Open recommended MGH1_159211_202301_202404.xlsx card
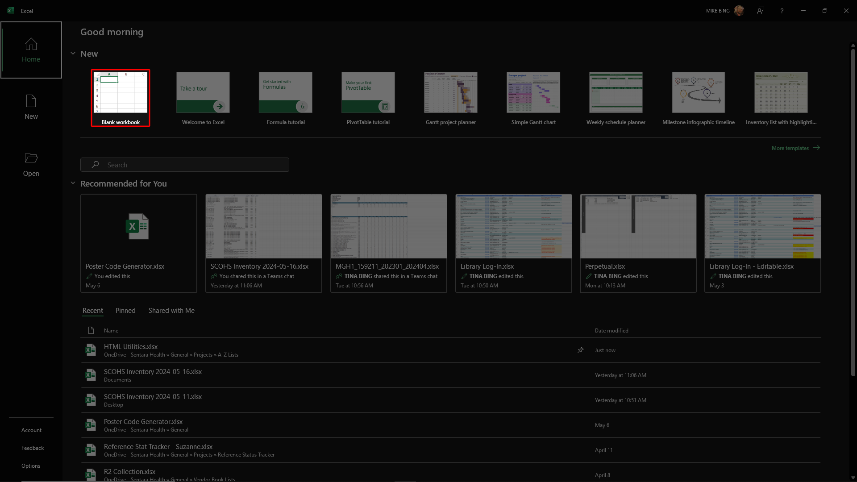This screenshot has height=482, width=857. [x=389, y=243]
